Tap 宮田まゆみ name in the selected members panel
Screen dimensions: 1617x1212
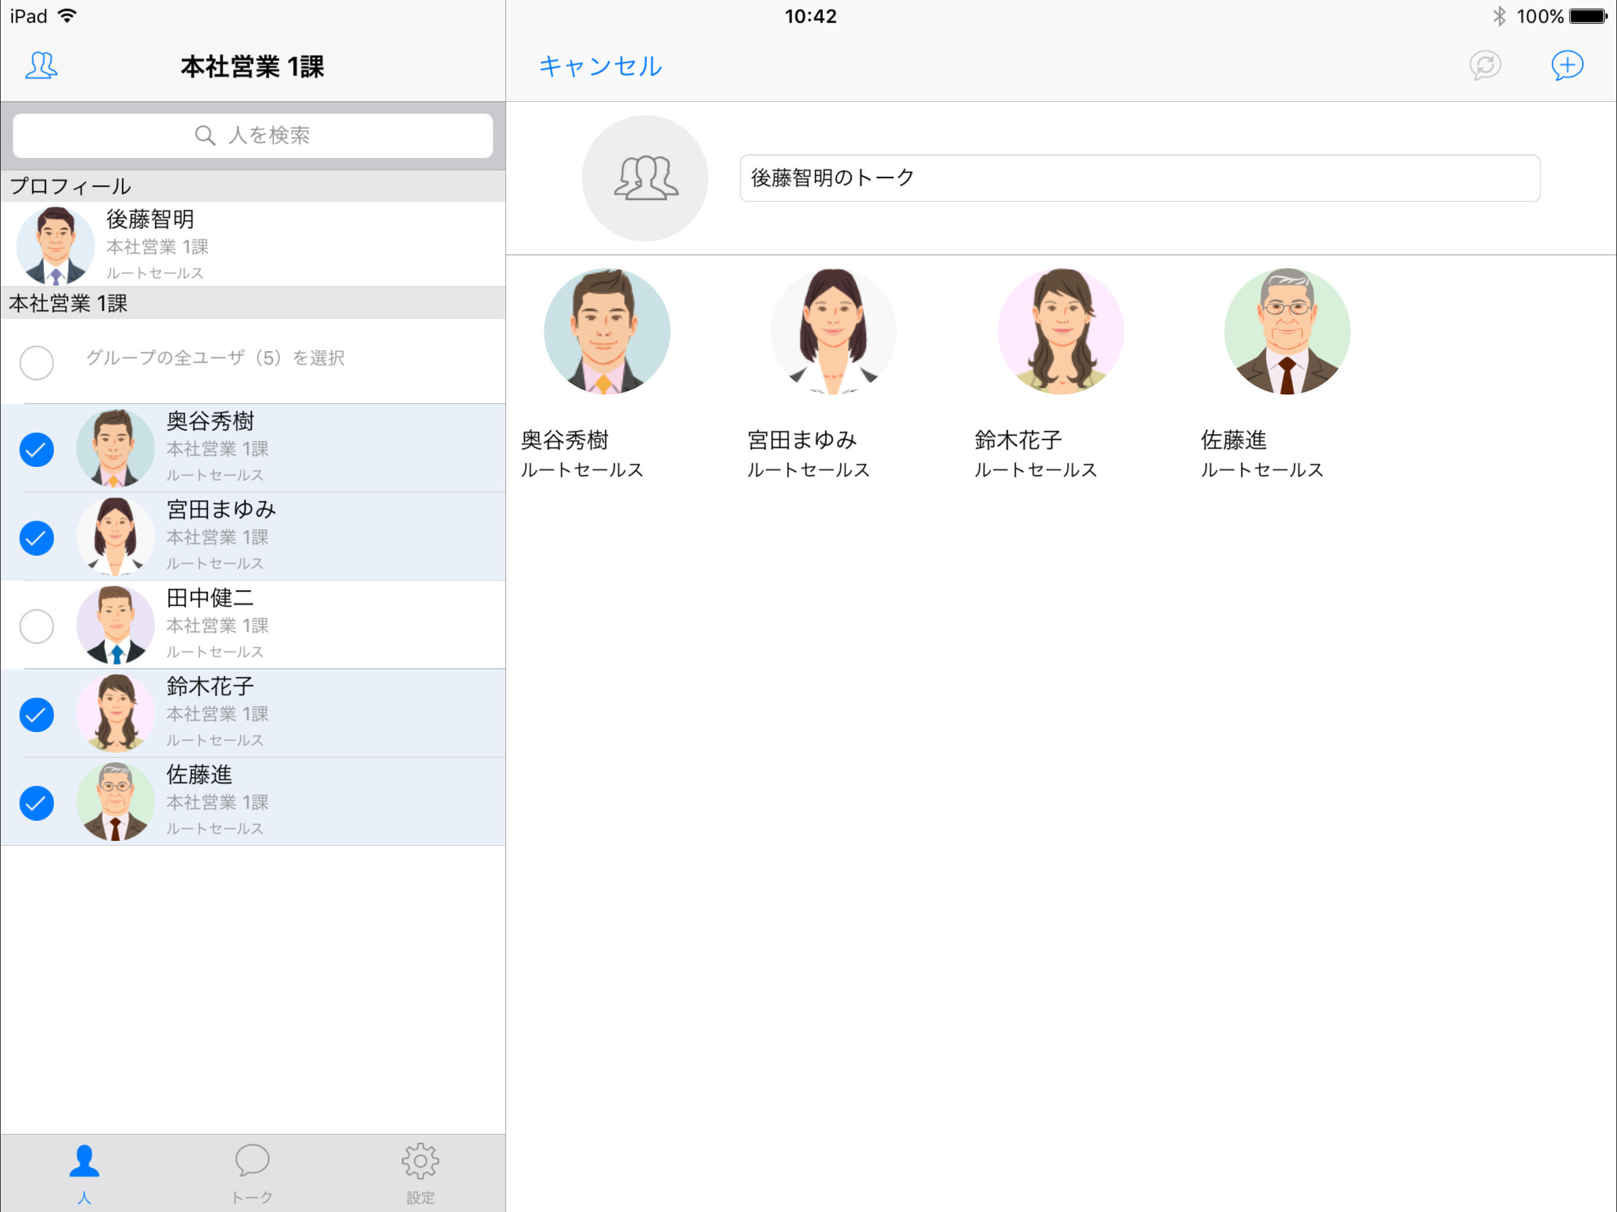tap(802, 440)
